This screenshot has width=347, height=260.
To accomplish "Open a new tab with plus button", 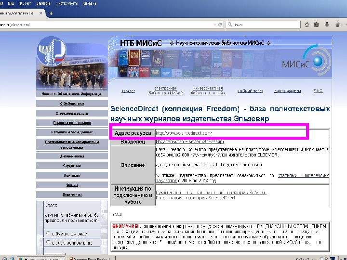I will 51,13.
